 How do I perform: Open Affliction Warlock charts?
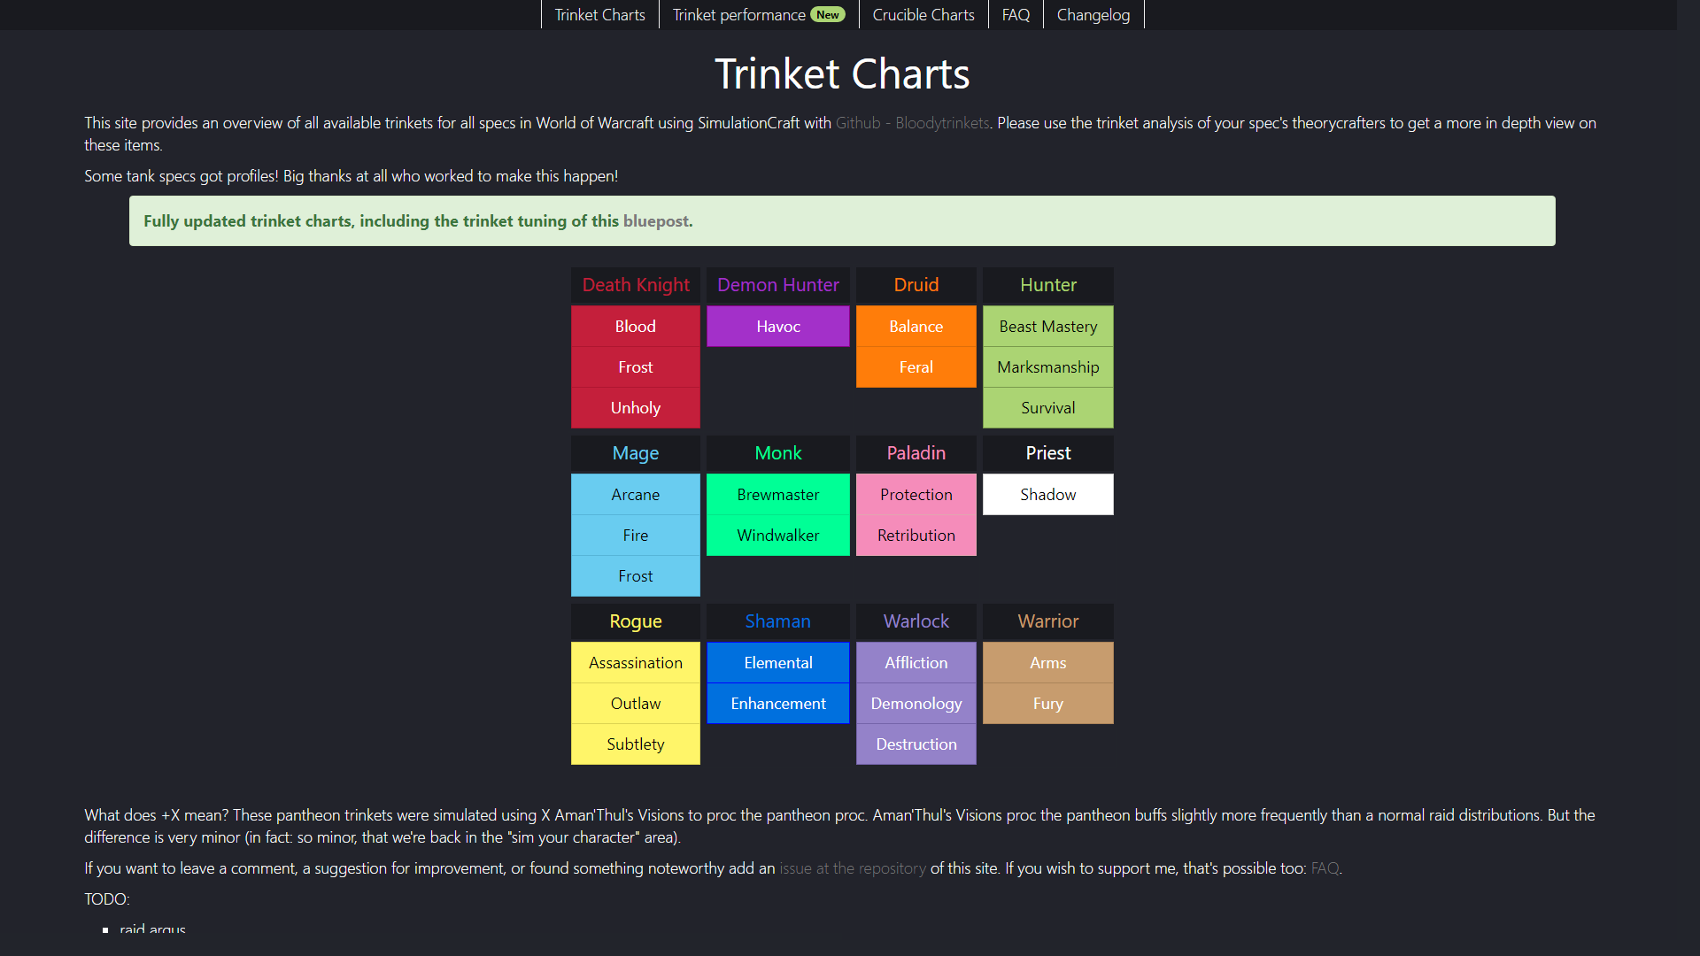(x=916, y=663)
